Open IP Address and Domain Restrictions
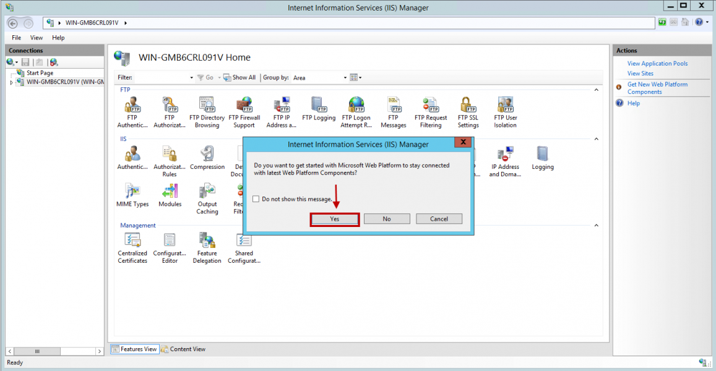The width and height of the screenshot is (716, 371). coord(505,161)
